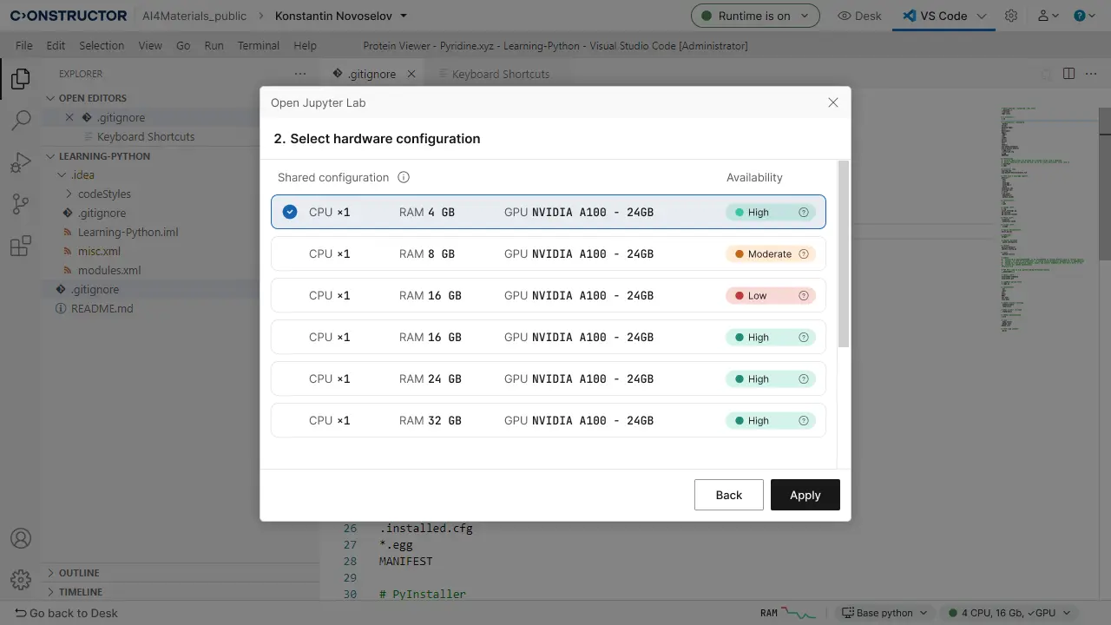Click the info icon beside Shared configuration
Screen dimensions: 1111x625
click(x=404, y=177)
